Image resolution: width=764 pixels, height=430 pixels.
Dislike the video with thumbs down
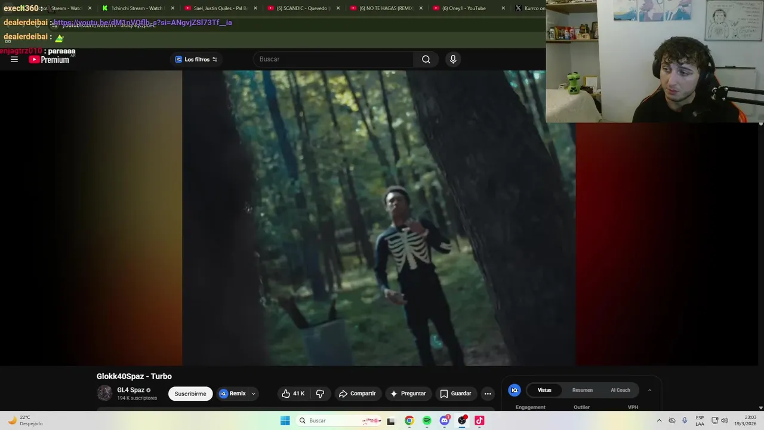[320, 394]
